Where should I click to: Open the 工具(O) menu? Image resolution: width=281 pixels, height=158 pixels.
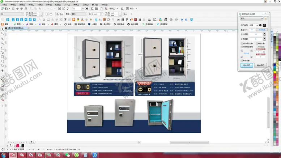click(85, 5)
